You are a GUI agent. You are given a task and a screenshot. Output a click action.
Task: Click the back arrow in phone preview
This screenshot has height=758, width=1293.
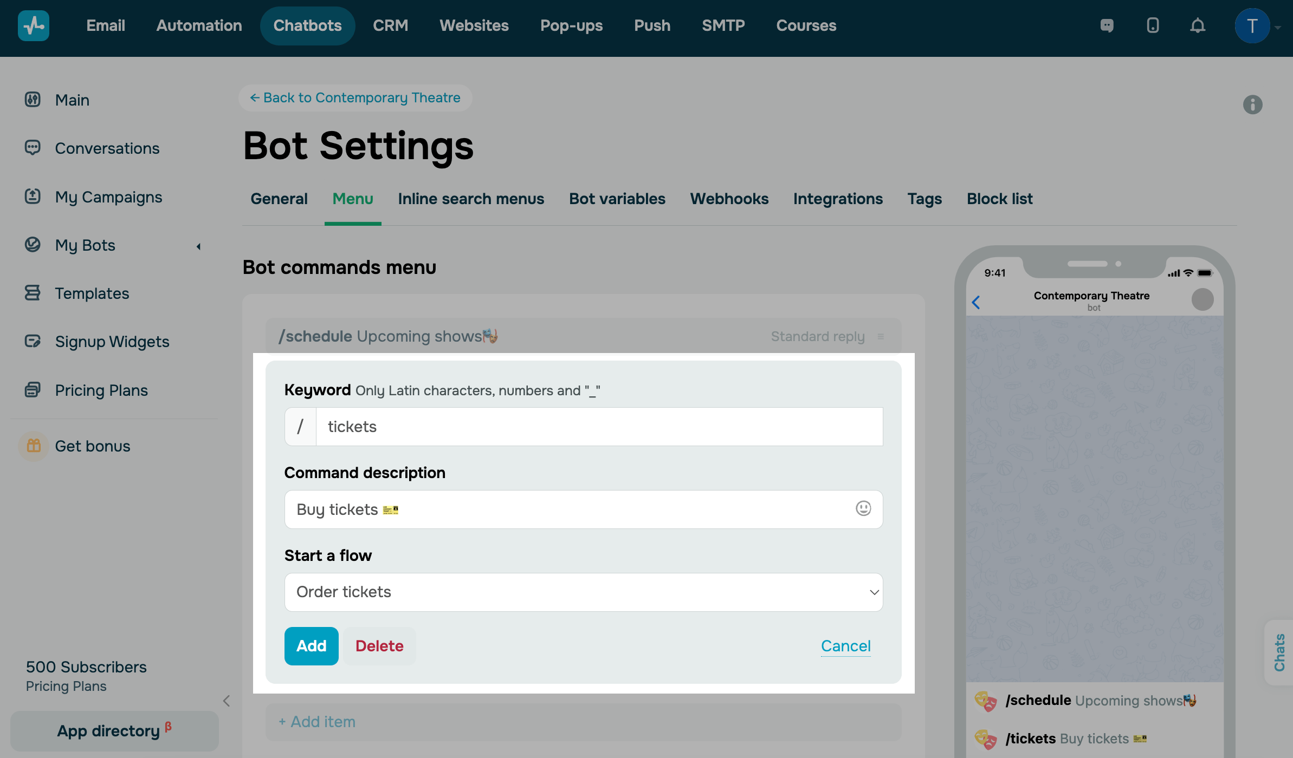(x=976, y=302)
